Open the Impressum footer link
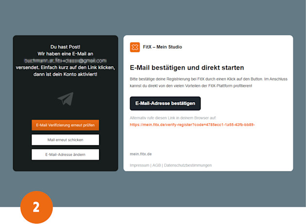Image resolution: width=306 pixels, height=224 pixels. click(x=139, y=165)
